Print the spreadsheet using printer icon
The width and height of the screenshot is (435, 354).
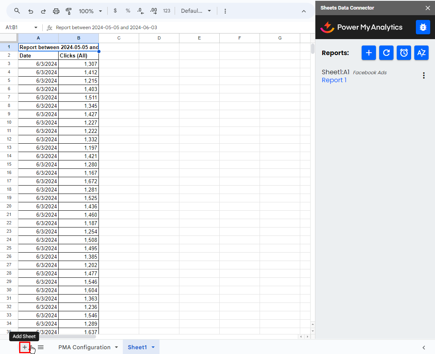(x=56, y=11)
